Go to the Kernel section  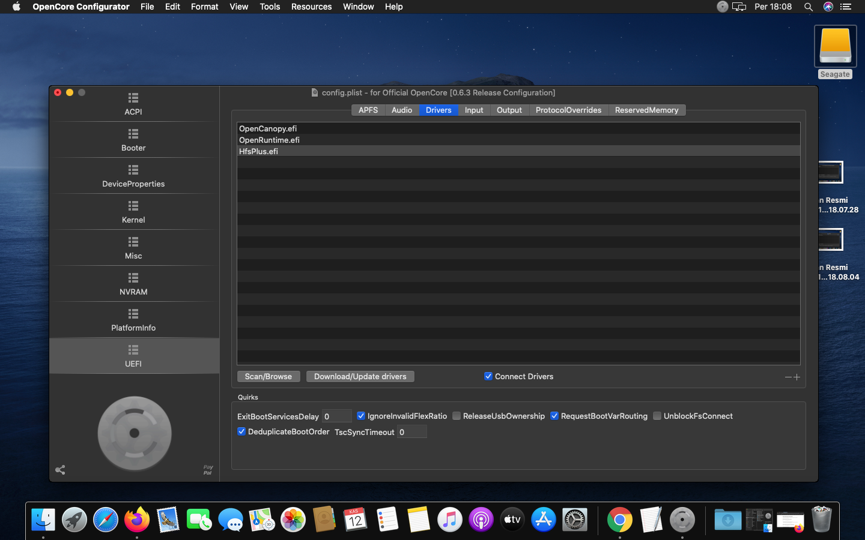pos(133,211)
